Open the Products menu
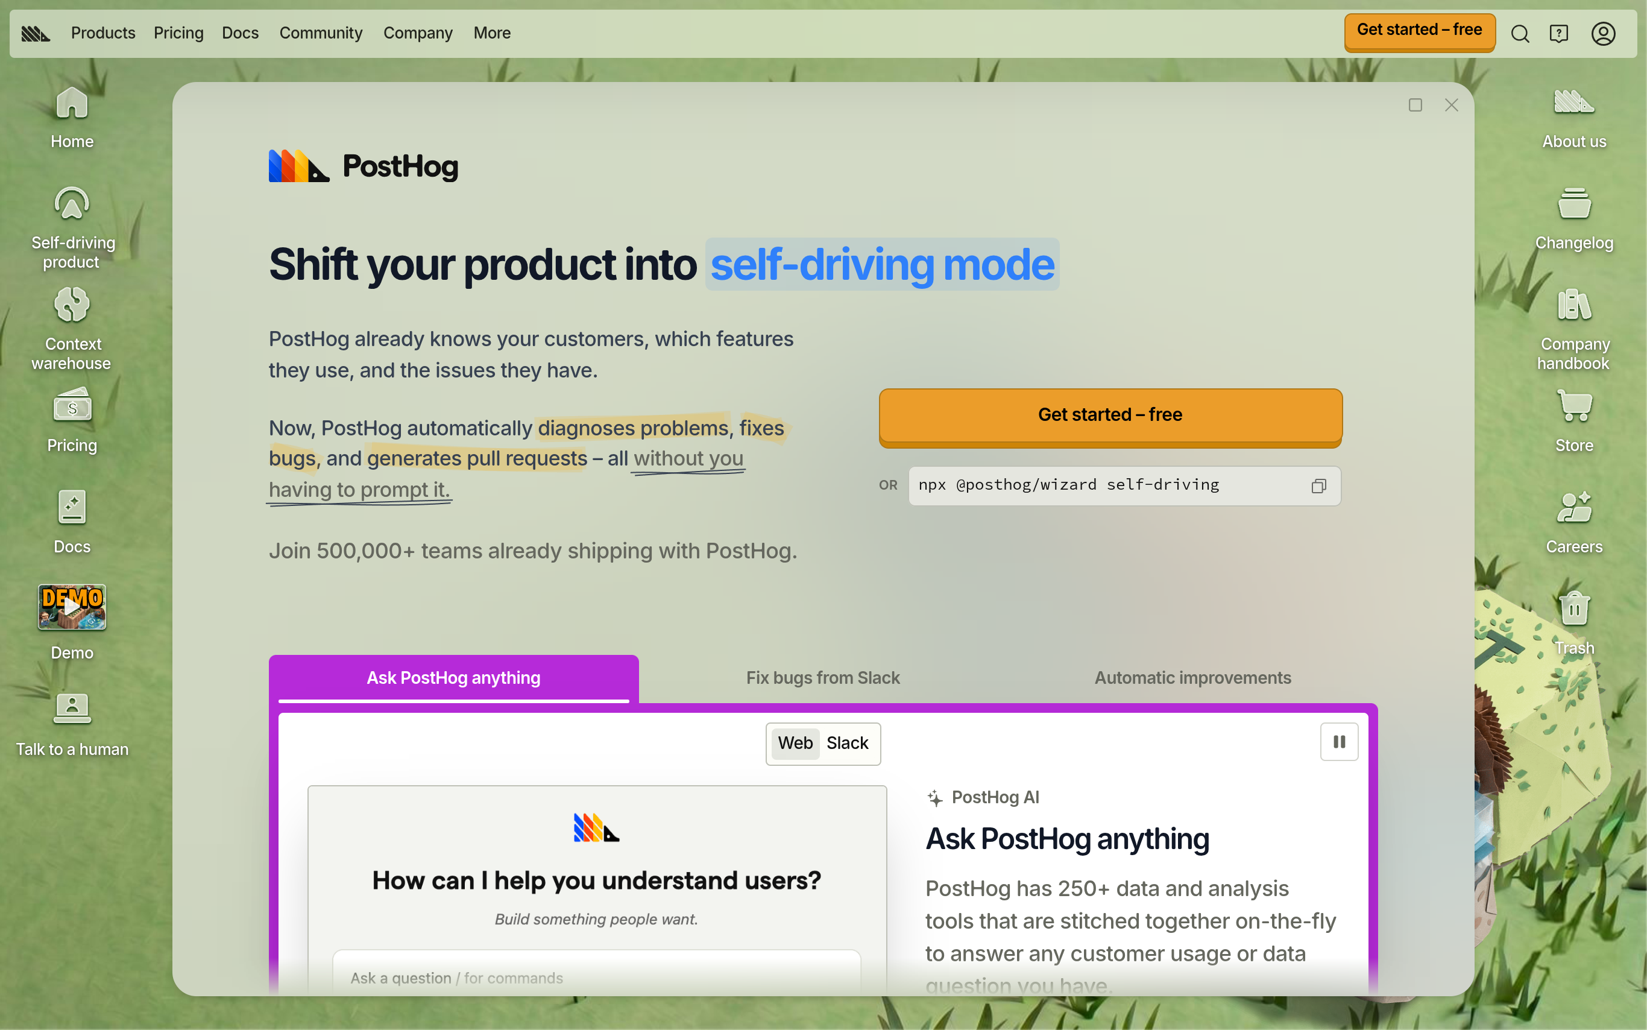The image size is (1647, 1030). pyautogui.click(x=104, y=33)
